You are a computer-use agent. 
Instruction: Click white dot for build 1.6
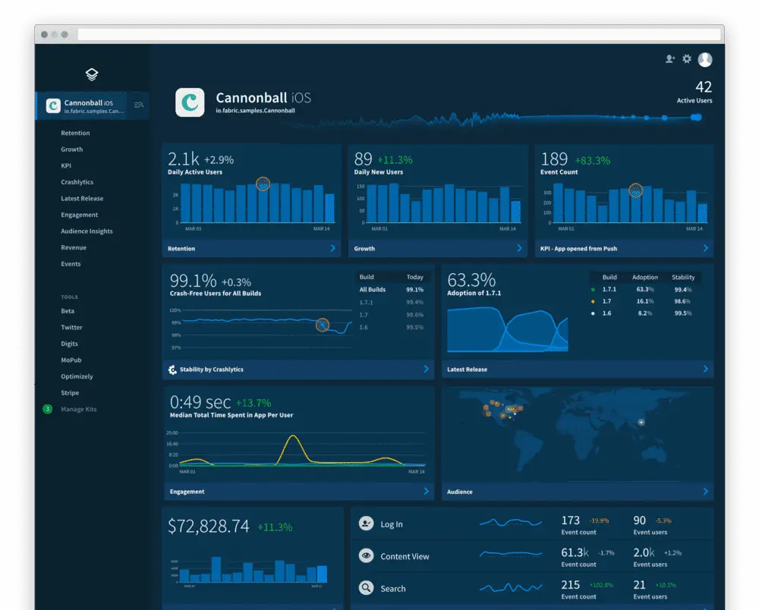point(593,313)
